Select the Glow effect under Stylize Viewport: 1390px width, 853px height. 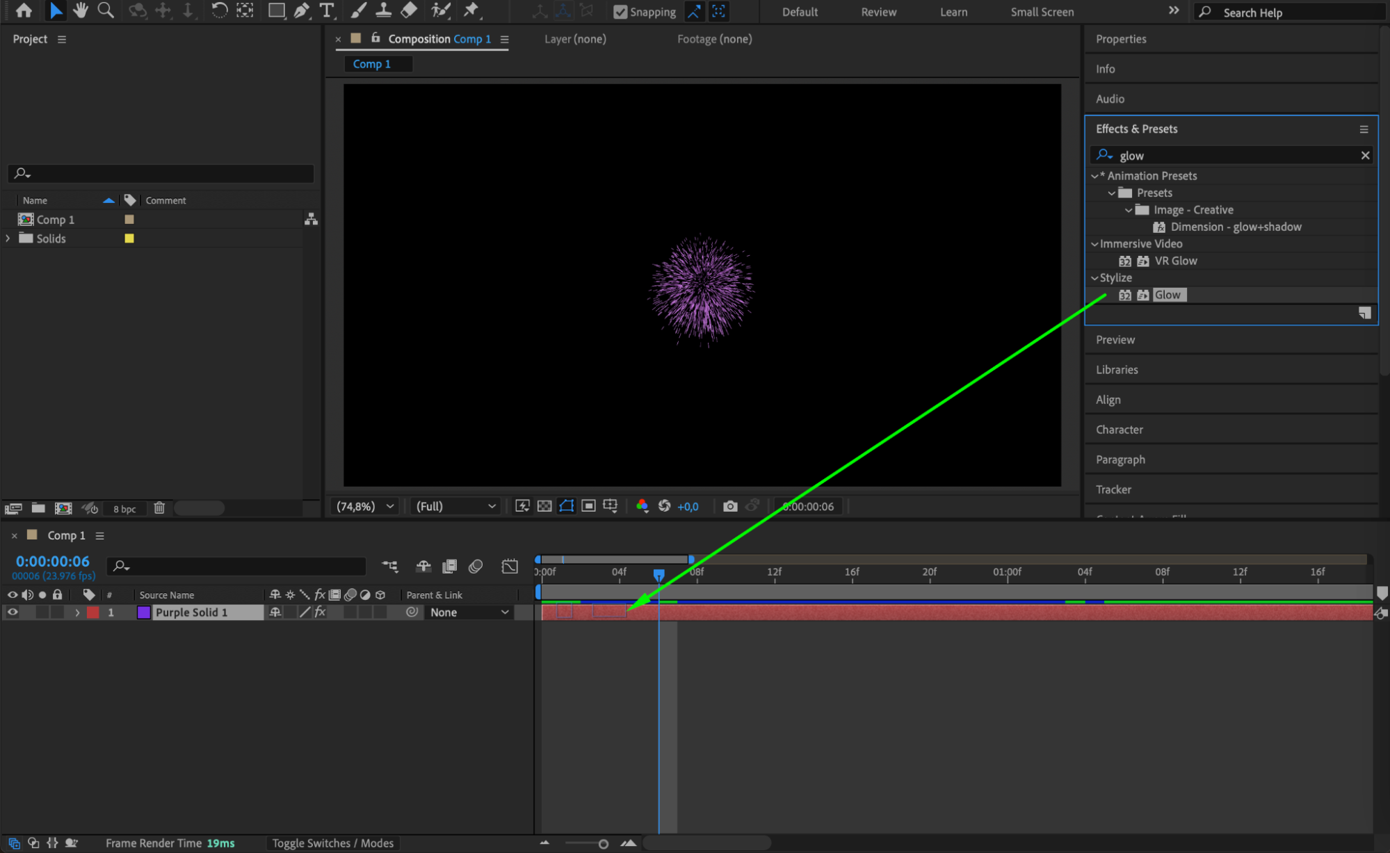(x=1167, y=295)
